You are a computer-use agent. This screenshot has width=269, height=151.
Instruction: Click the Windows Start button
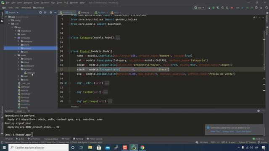4,147
